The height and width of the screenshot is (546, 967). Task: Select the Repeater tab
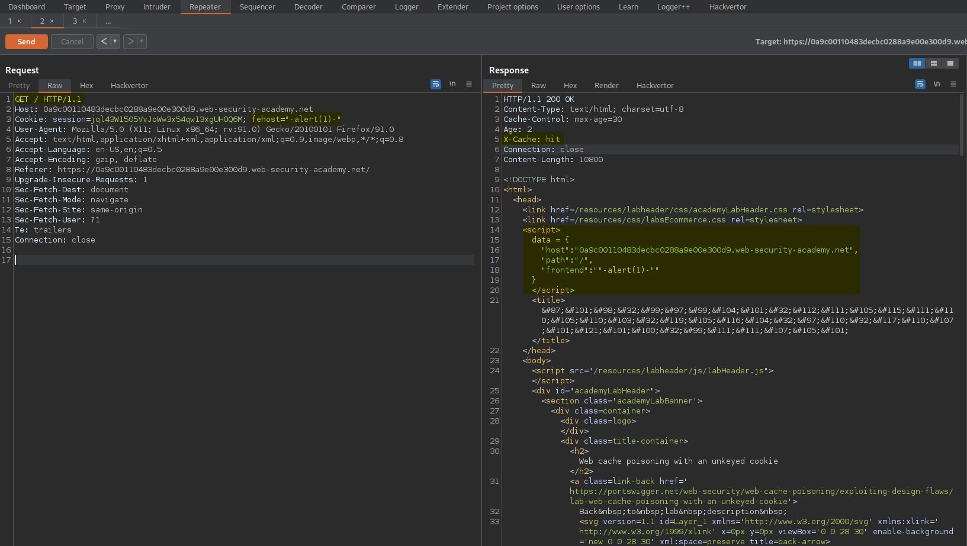[x=205, y=7]
